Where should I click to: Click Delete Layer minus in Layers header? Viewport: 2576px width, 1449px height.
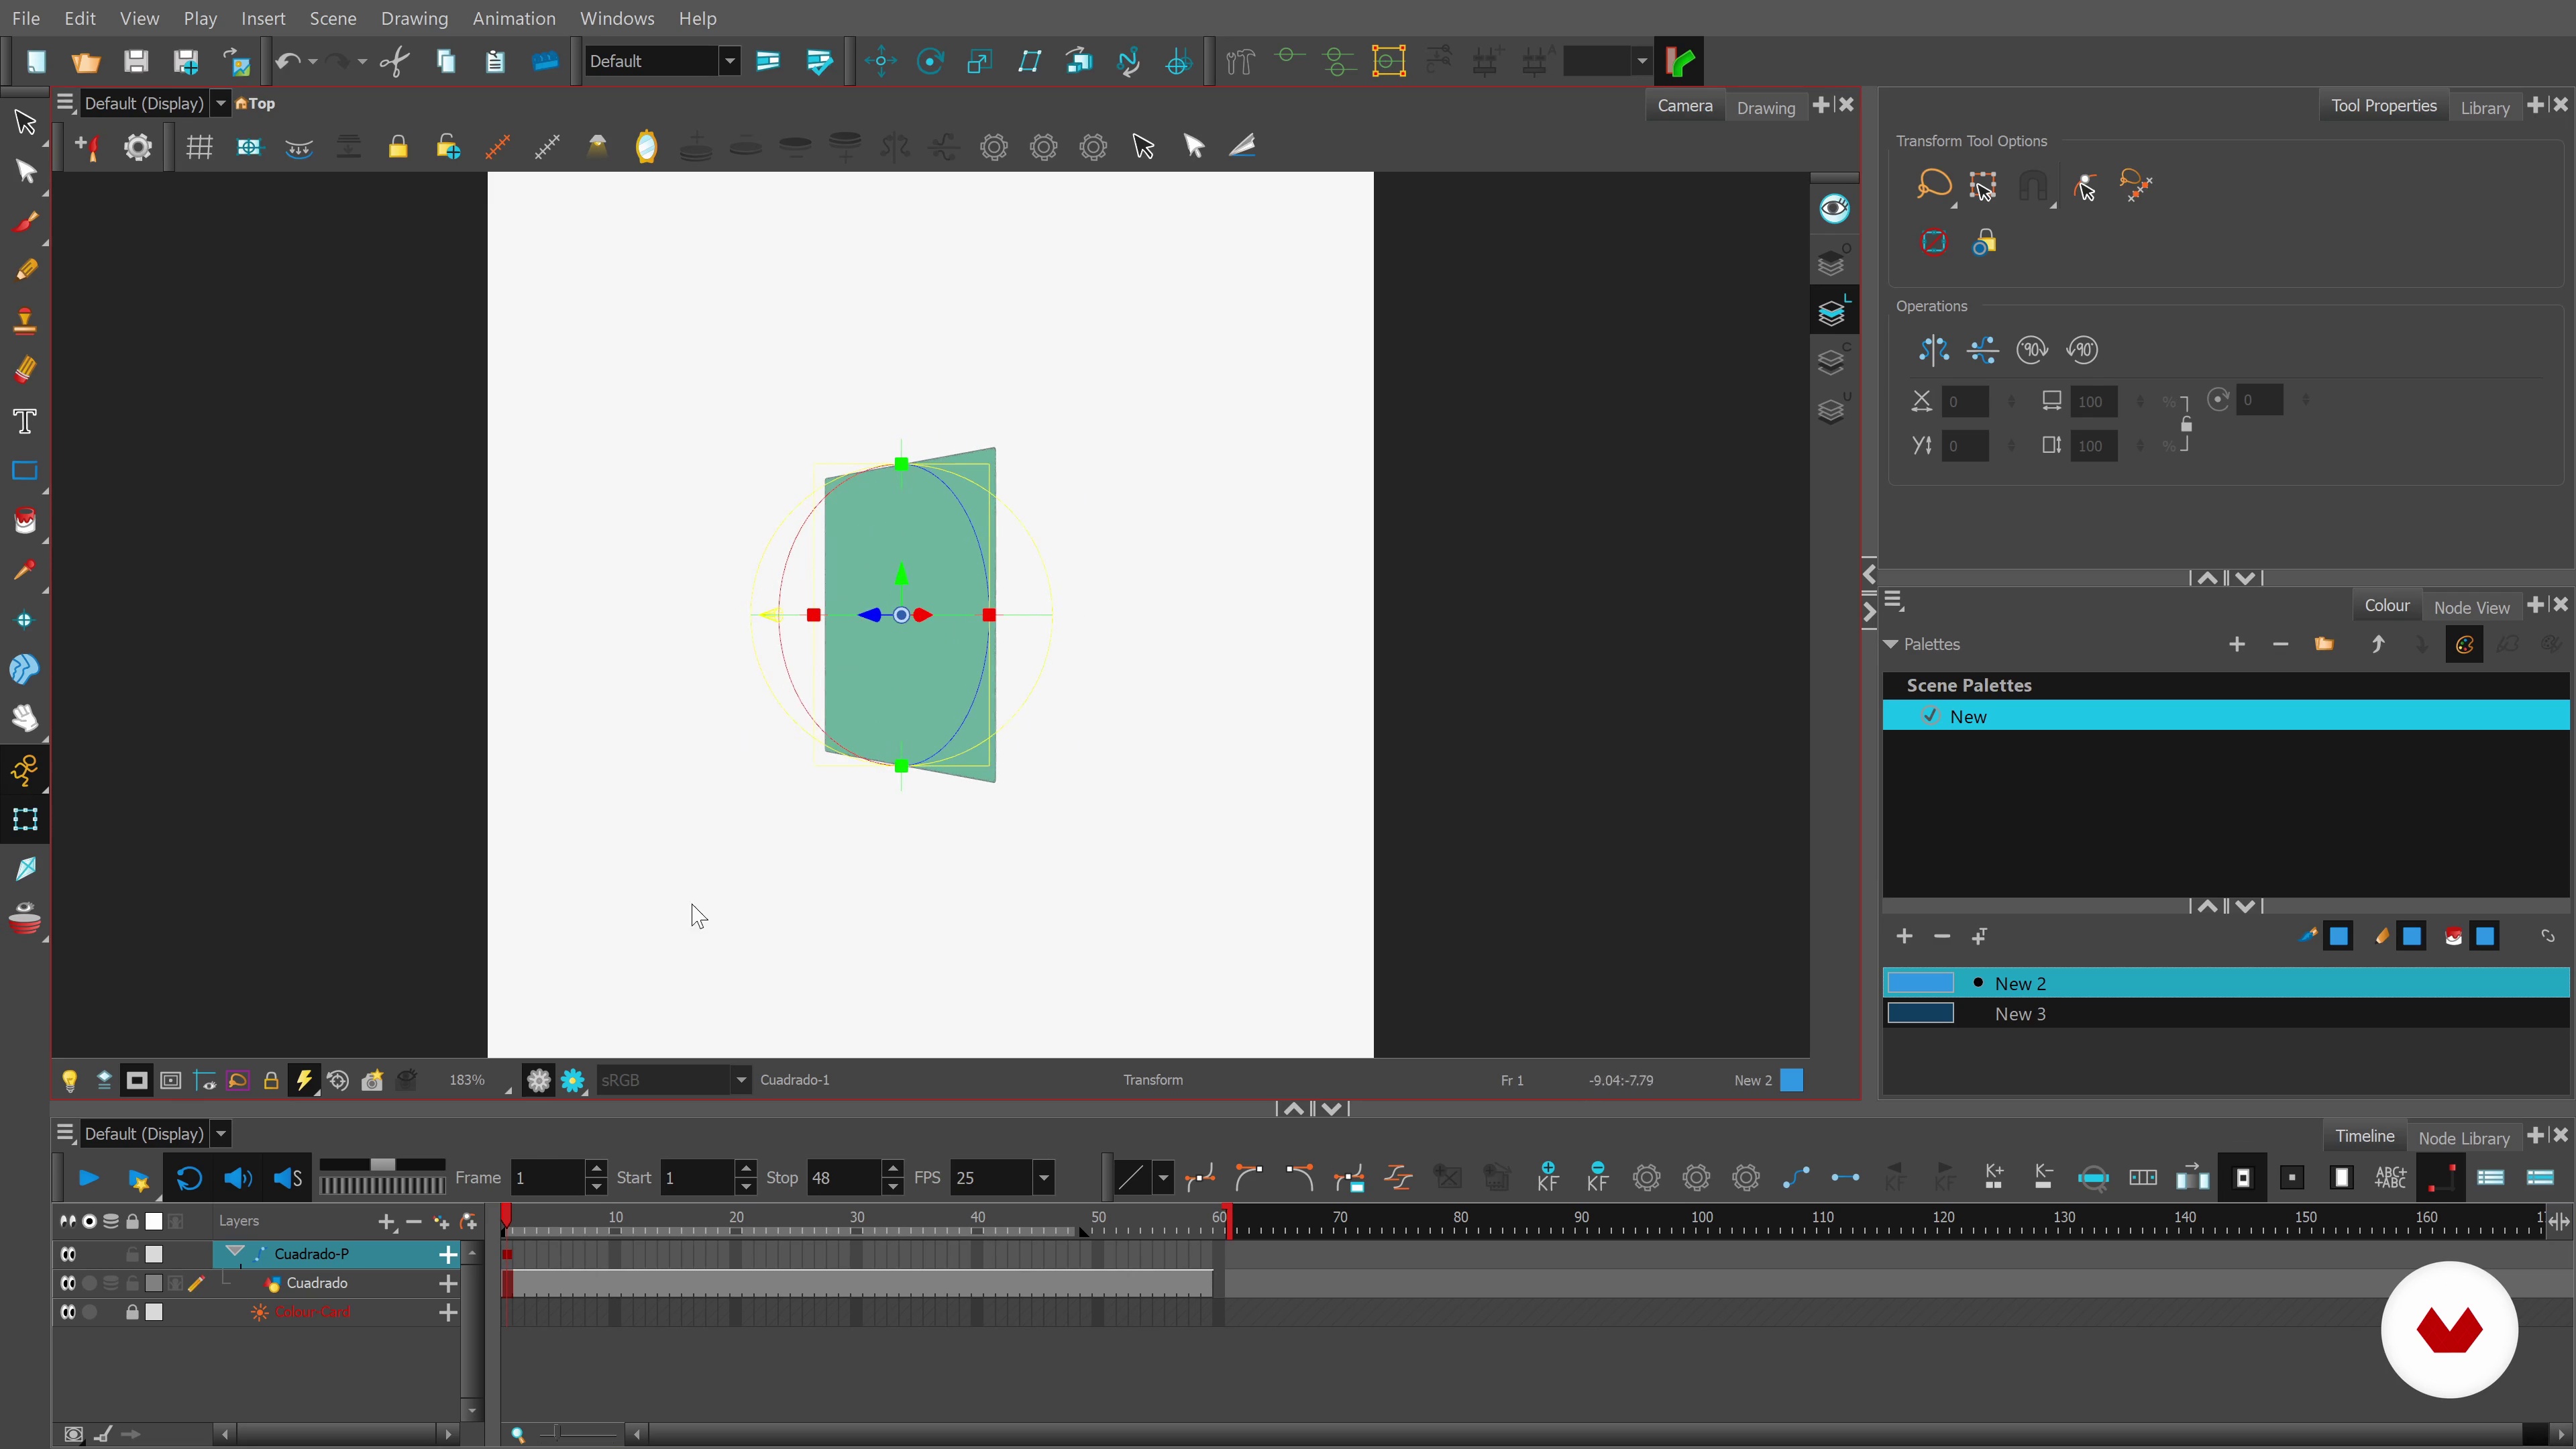(x=414, y=1221)
